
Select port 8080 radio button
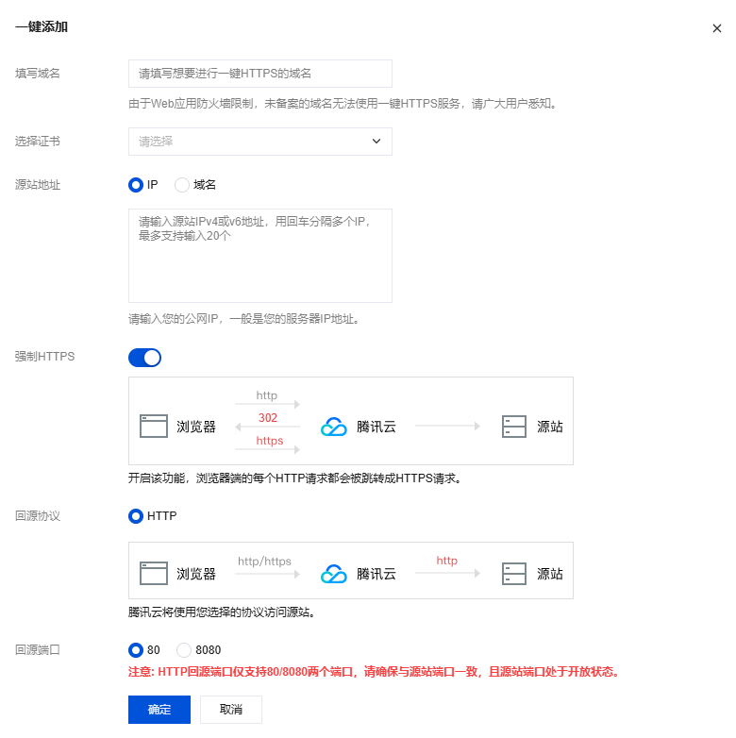184,650
